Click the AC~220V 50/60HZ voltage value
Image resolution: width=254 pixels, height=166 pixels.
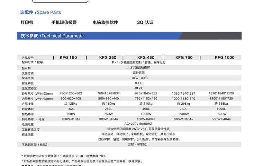(139, 124)
